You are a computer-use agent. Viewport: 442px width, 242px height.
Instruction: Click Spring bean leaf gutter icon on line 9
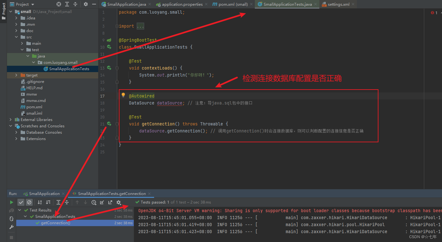(109, 40)
